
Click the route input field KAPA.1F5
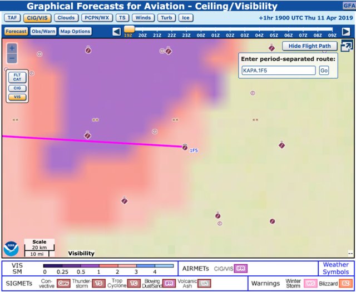[x=279, y=71]
